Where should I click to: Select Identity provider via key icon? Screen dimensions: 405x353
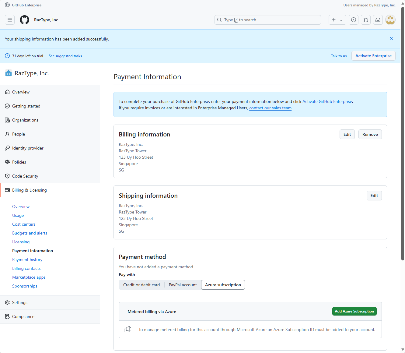pos(28,148)
